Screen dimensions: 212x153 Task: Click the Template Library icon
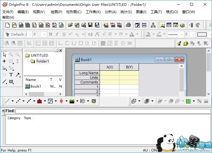94,101
